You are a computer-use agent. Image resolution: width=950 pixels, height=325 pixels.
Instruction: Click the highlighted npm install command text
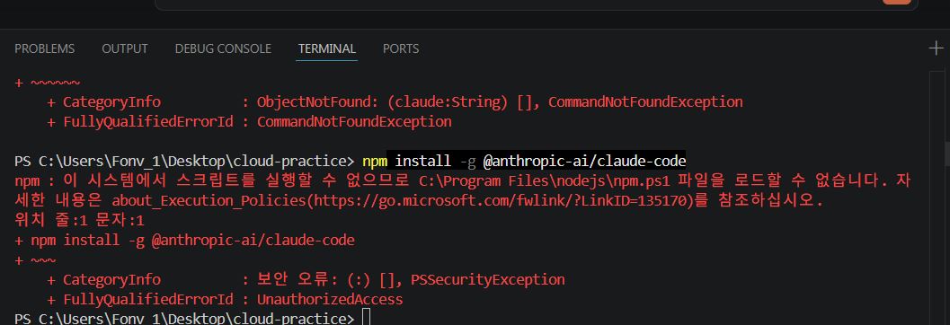pos(524,161)
